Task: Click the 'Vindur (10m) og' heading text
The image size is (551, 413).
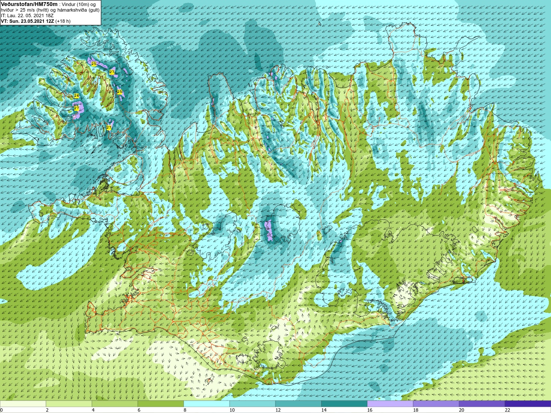Action: [x=79, y=4]
